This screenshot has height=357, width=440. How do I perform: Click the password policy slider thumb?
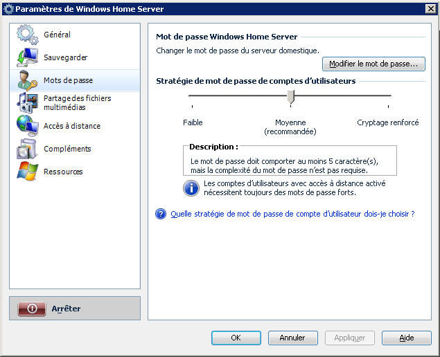[291, 97]
